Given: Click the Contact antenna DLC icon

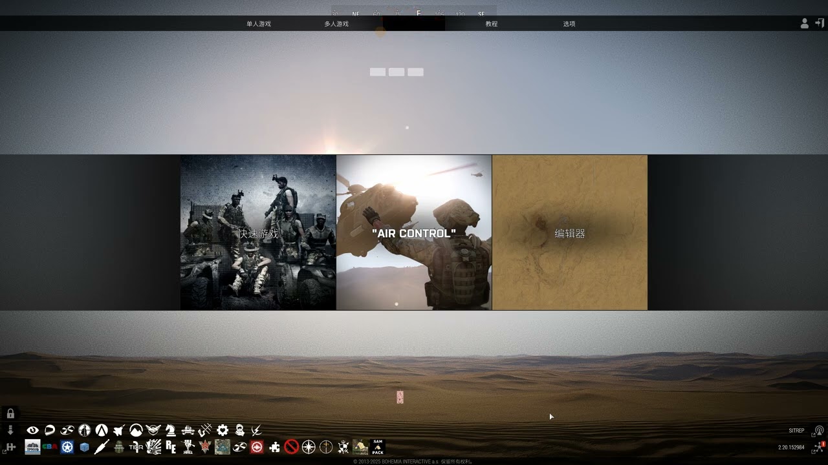Looking at the screenshot, I should pos(205,430).
